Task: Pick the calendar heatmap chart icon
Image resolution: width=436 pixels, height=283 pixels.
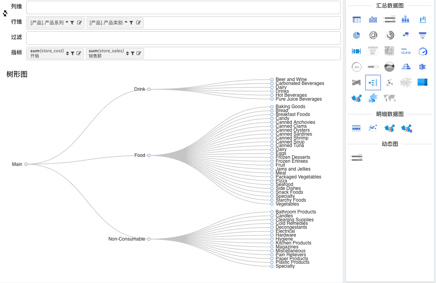Action: (373, 51)
